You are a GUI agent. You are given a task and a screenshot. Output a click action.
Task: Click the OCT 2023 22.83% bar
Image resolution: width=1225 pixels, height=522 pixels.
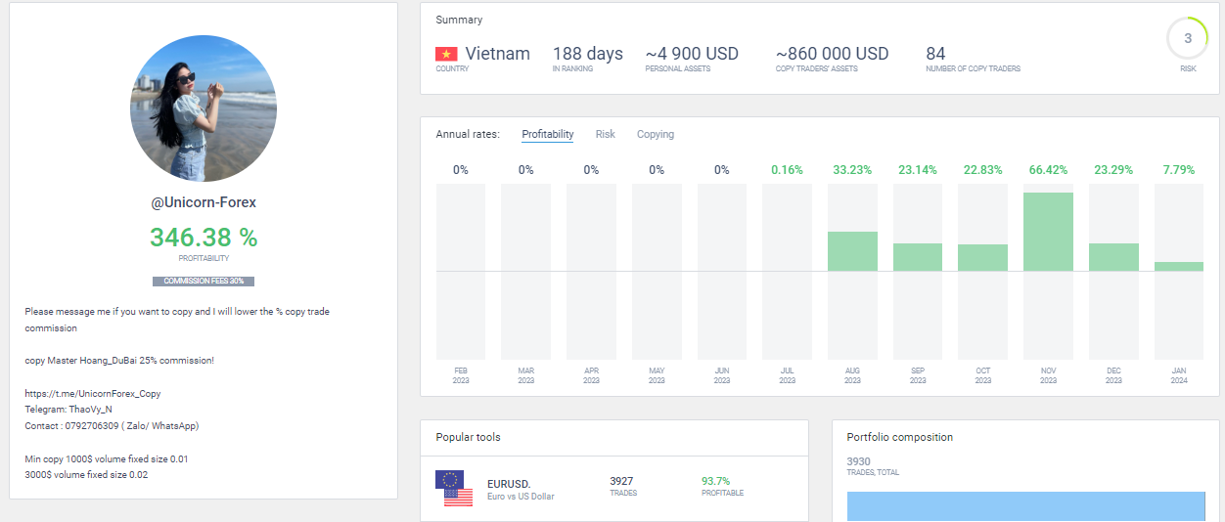coord(982,257)
